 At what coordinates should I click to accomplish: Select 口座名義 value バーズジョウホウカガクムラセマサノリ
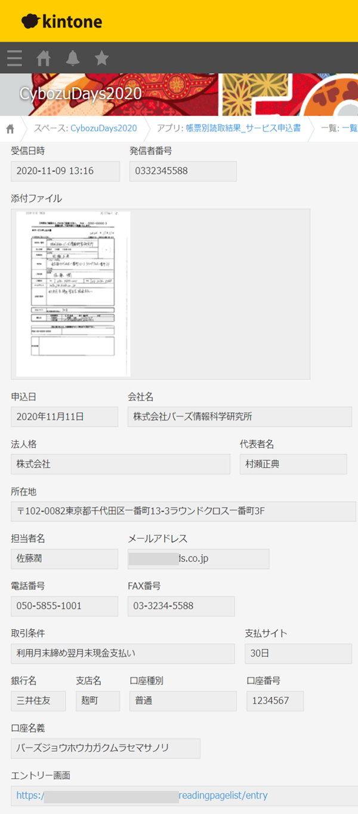click(106, 748)
